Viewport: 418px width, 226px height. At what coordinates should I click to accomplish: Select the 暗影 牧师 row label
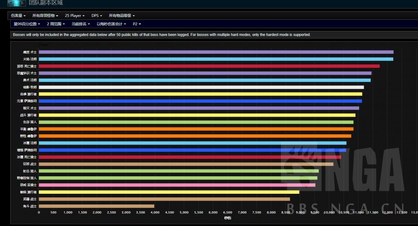tap(30, 87)
